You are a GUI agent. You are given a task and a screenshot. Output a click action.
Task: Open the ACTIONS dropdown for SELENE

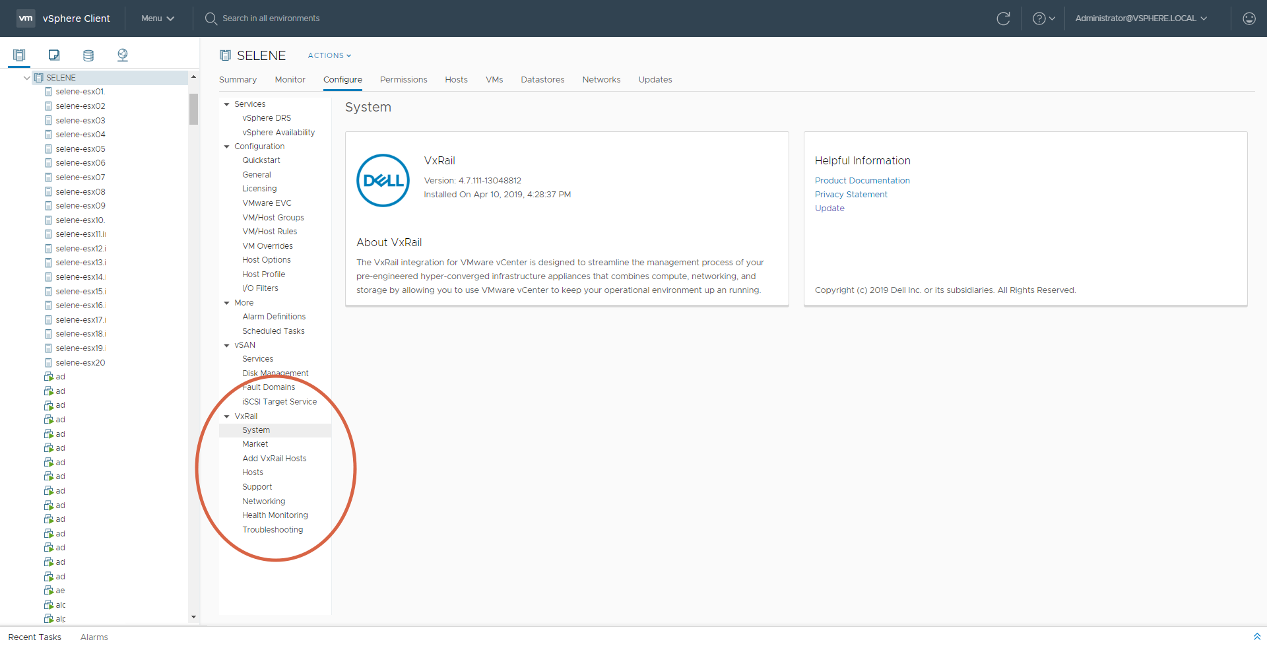pyautogui.click(x=329, y=55)
